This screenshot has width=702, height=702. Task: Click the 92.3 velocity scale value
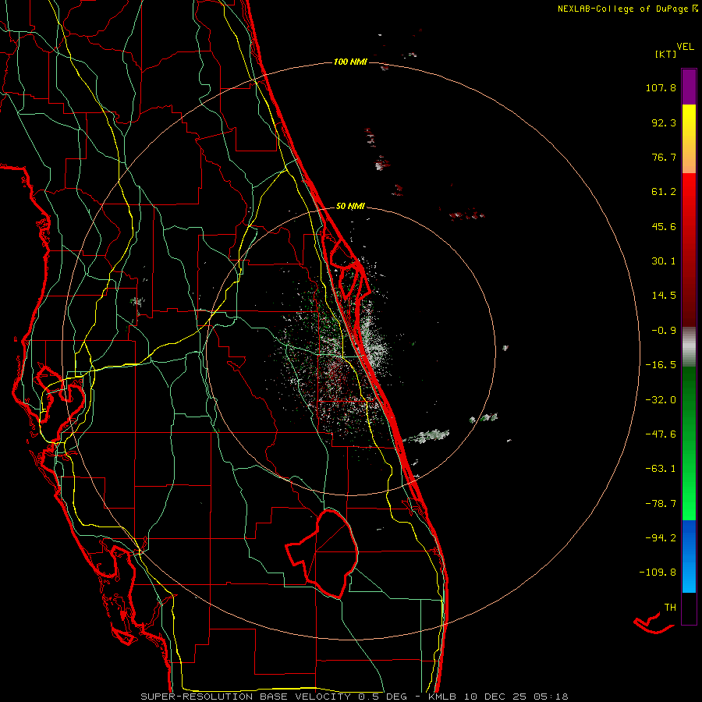[664, 122]
